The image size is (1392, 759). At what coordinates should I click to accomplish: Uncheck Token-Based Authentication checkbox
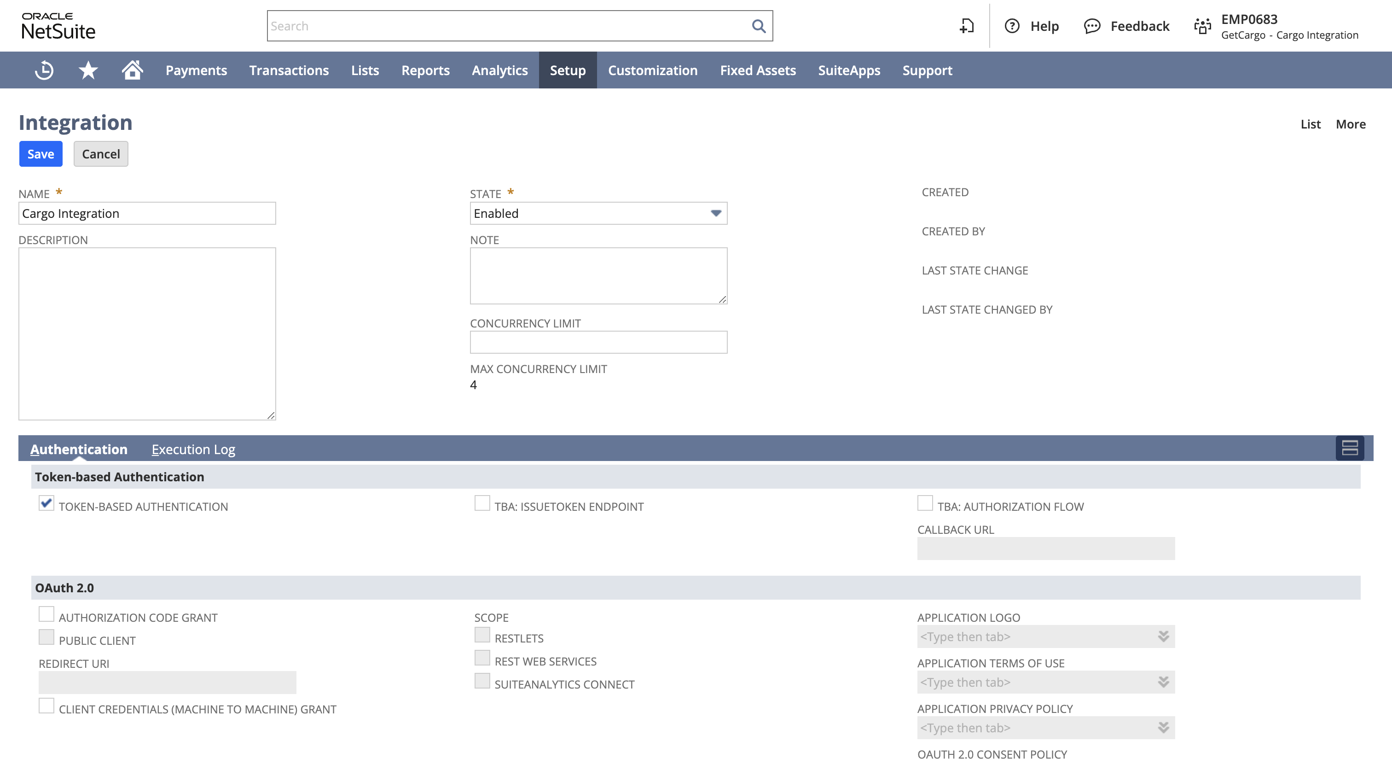point(46,503)
